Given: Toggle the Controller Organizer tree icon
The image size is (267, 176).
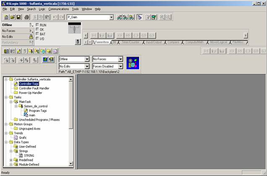Looking at the screenshot, I should [x=140, y=17].
